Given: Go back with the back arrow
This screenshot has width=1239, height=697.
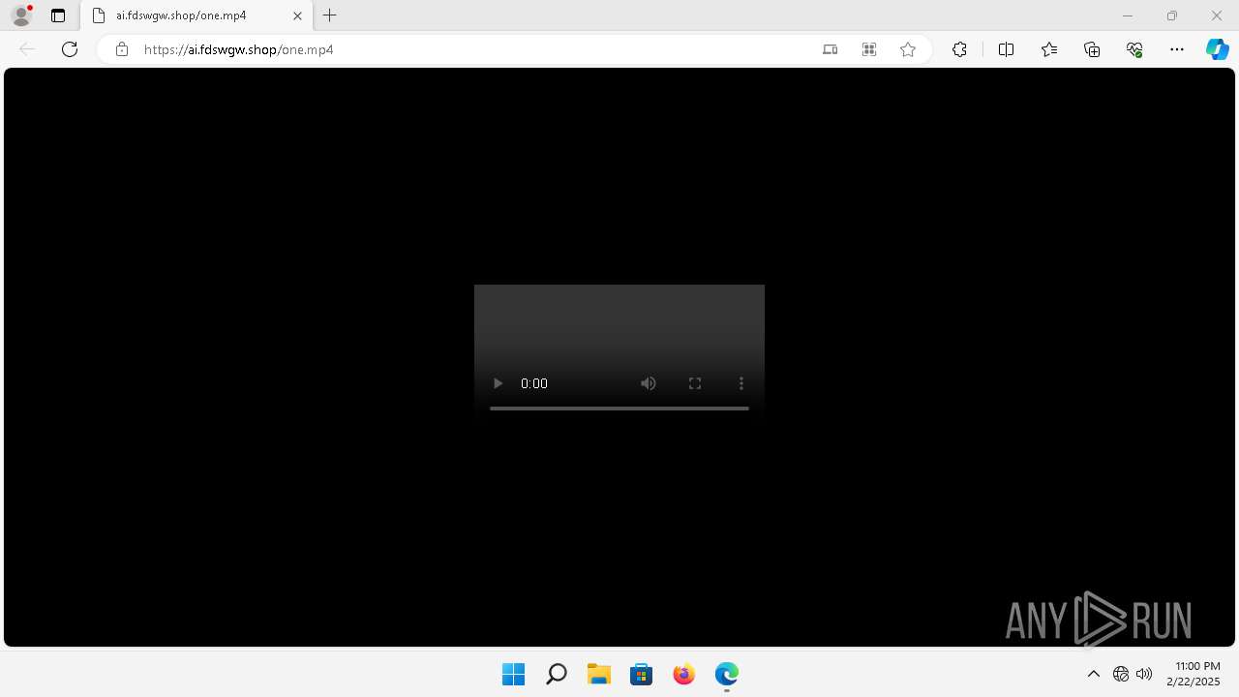Looking at the screenshot, I should 27,49.
